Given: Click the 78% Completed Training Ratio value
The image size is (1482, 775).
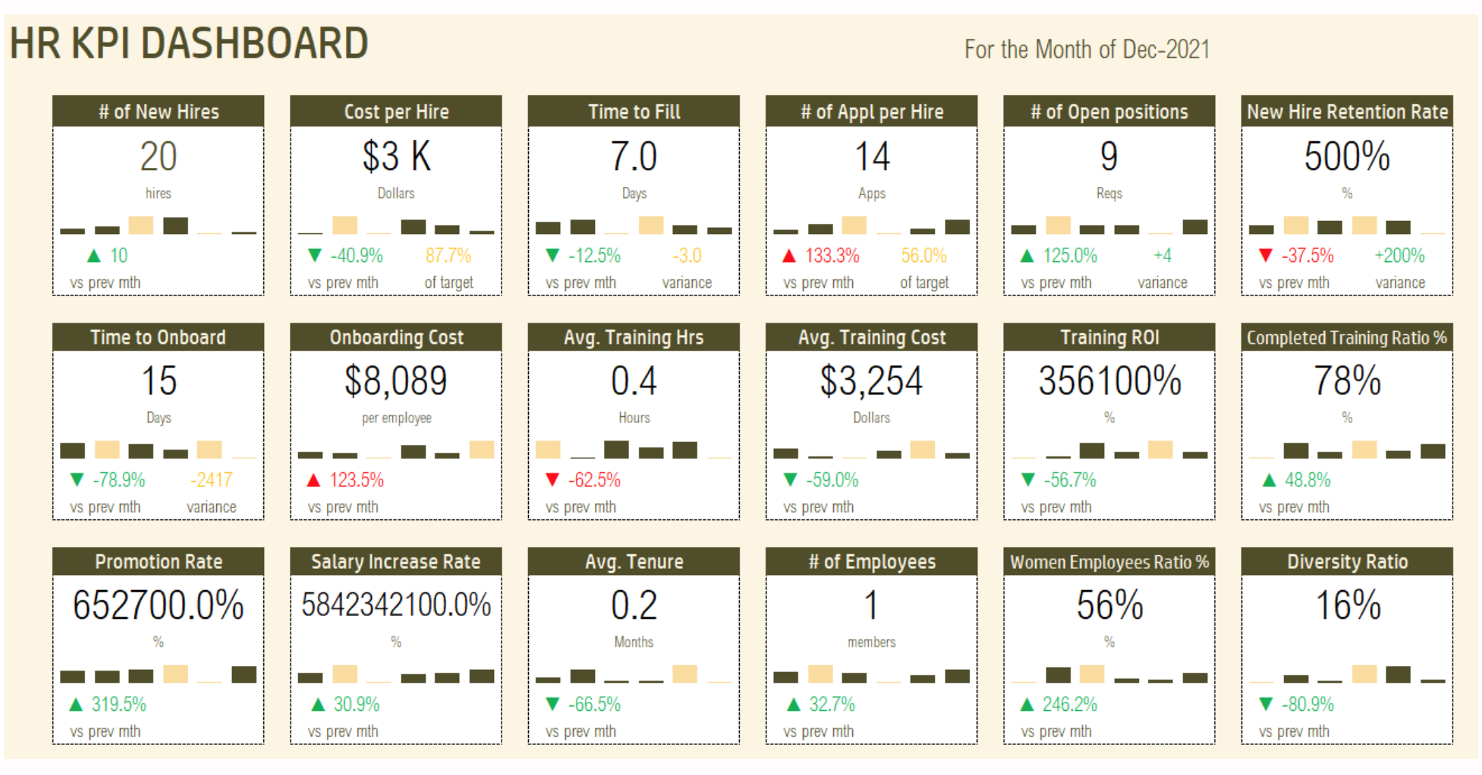Looking at the screenshot, I should [x=1347, y=381].
